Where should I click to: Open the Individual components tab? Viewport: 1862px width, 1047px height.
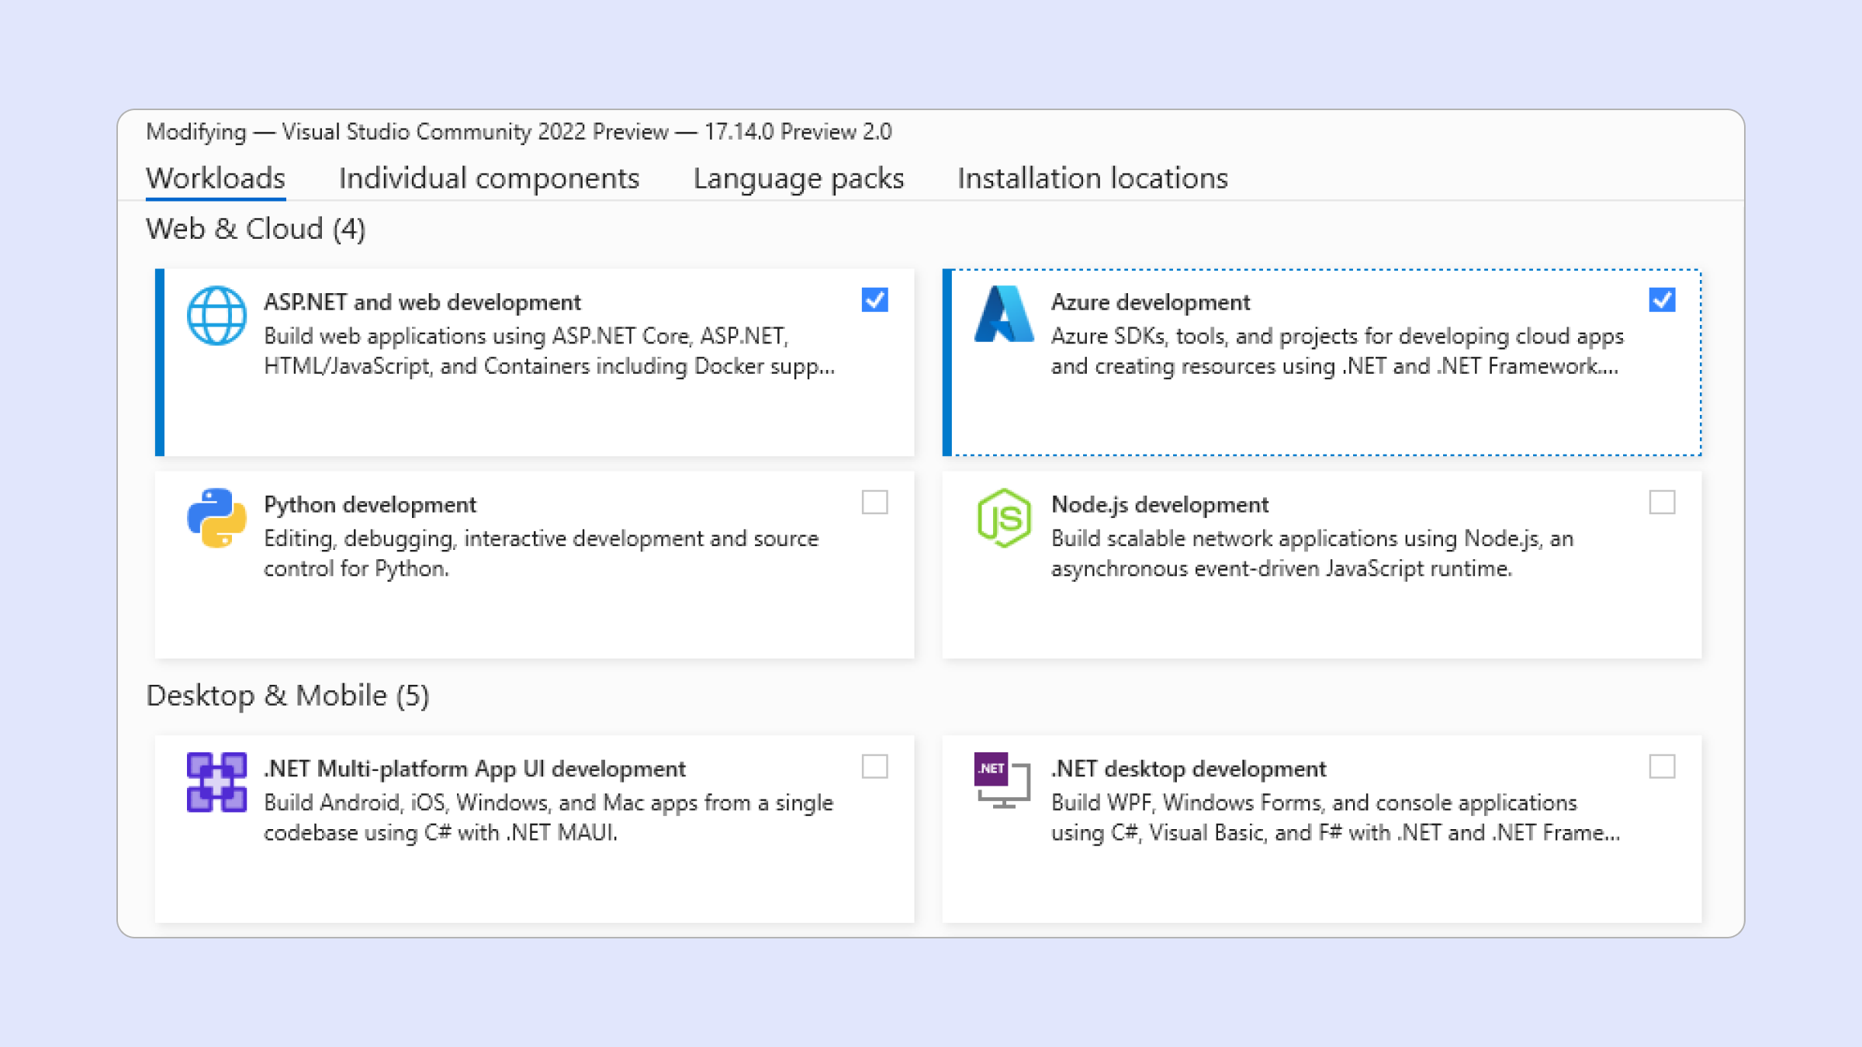(x=489, y=178)
